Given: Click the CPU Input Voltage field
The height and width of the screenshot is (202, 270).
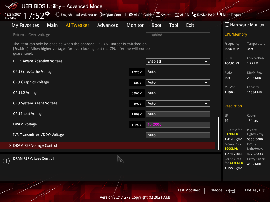Looking at the screenshot, I should pos(178,114).
